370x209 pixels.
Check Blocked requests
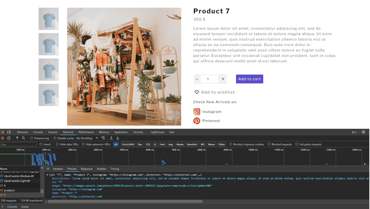(269, 144)
